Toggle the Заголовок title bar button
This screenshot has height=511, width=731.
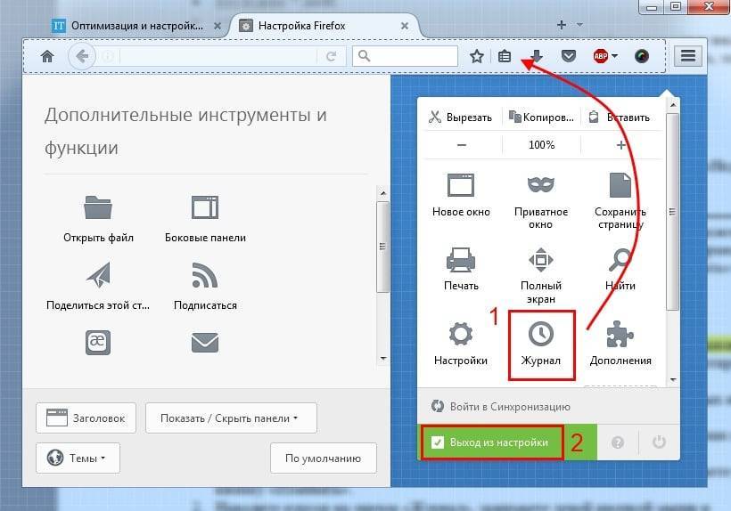(86, 418)
